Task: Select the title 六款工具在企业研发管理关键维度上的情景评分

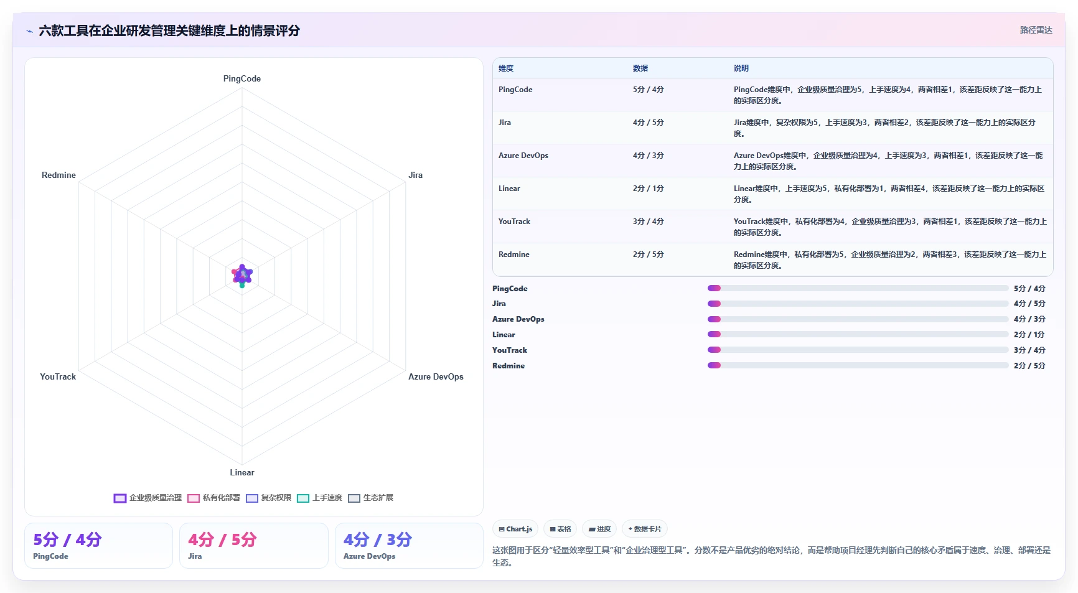Action: point(169,30)
